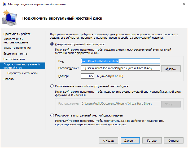Go to Приступая к работе step
This screenshot has height=148, width=188.
click(17, 34)
